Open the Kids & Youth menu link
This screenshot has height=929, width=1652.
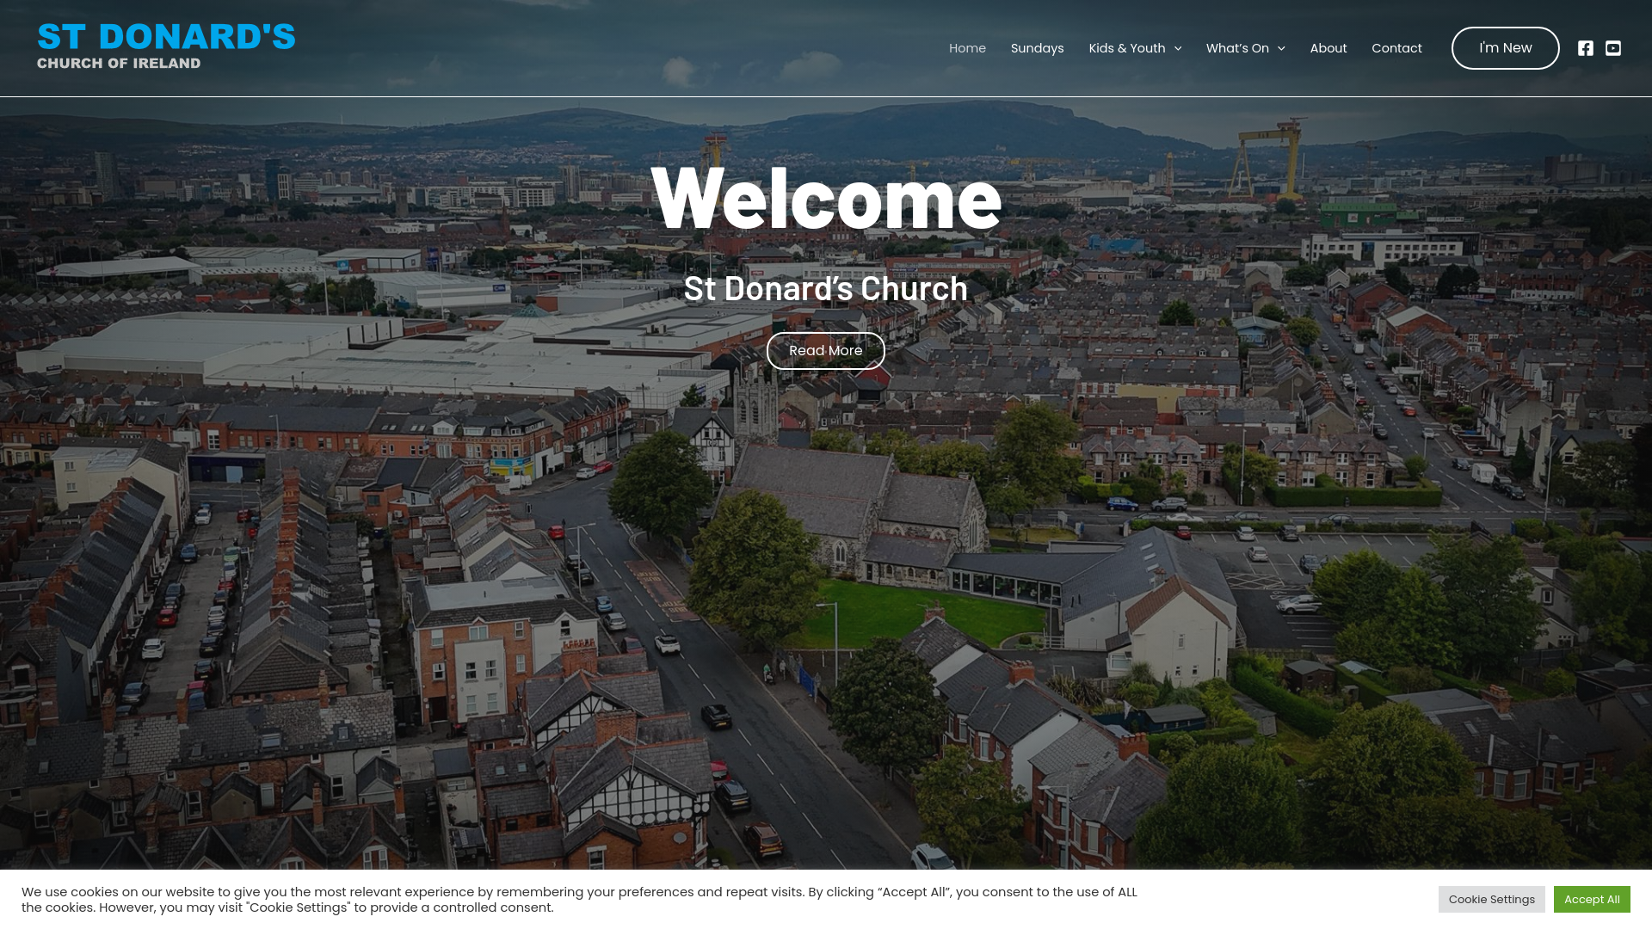(1126, 48)
